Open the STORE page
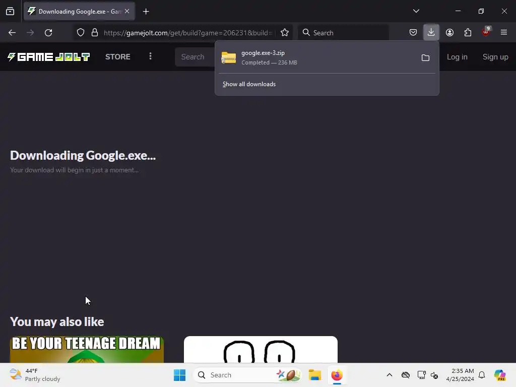516x387 pixels. [118, 57]
